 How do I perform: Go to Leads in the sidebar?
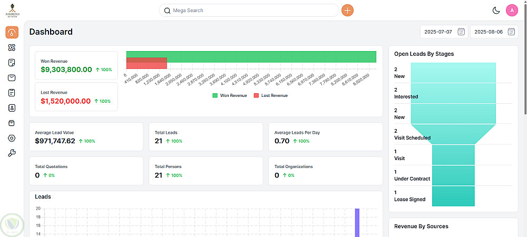(12, 47)
